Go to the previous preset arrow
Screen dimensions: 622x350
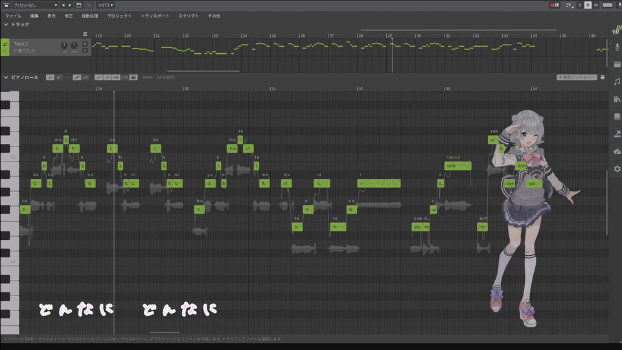[63, 5]
